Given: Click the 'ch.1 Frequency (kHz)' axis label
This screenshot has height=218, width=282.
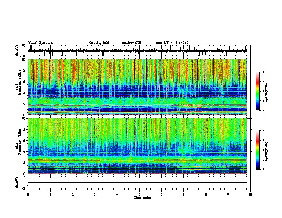Looking at the screenshot, I should (x=18, y=83).
